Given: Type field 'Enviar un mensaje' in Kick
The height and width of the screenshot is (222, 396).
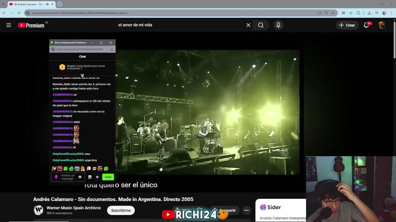Looking at the screenshot, I should pyautogui.click(x=68, y=177).
